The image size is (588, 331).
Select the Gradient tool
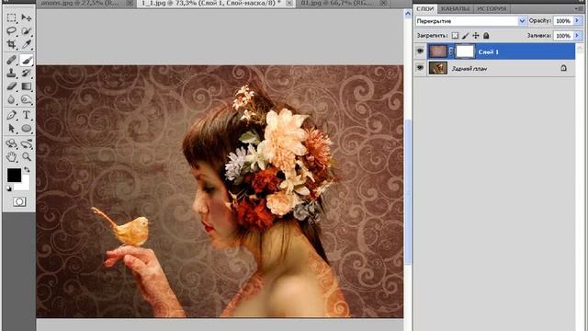[x=27, y=86]
